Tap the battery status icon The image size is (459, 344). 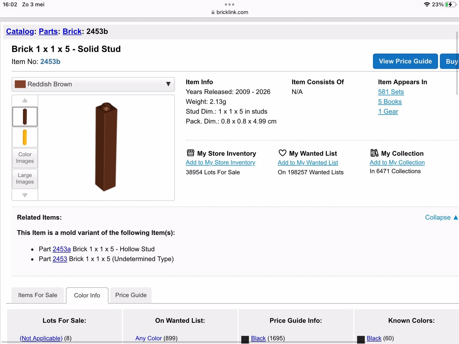450,4
